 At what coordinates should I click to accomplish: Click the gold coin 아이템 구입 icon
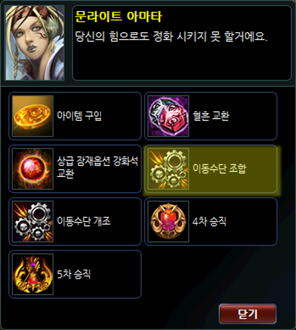click(33, 116)
